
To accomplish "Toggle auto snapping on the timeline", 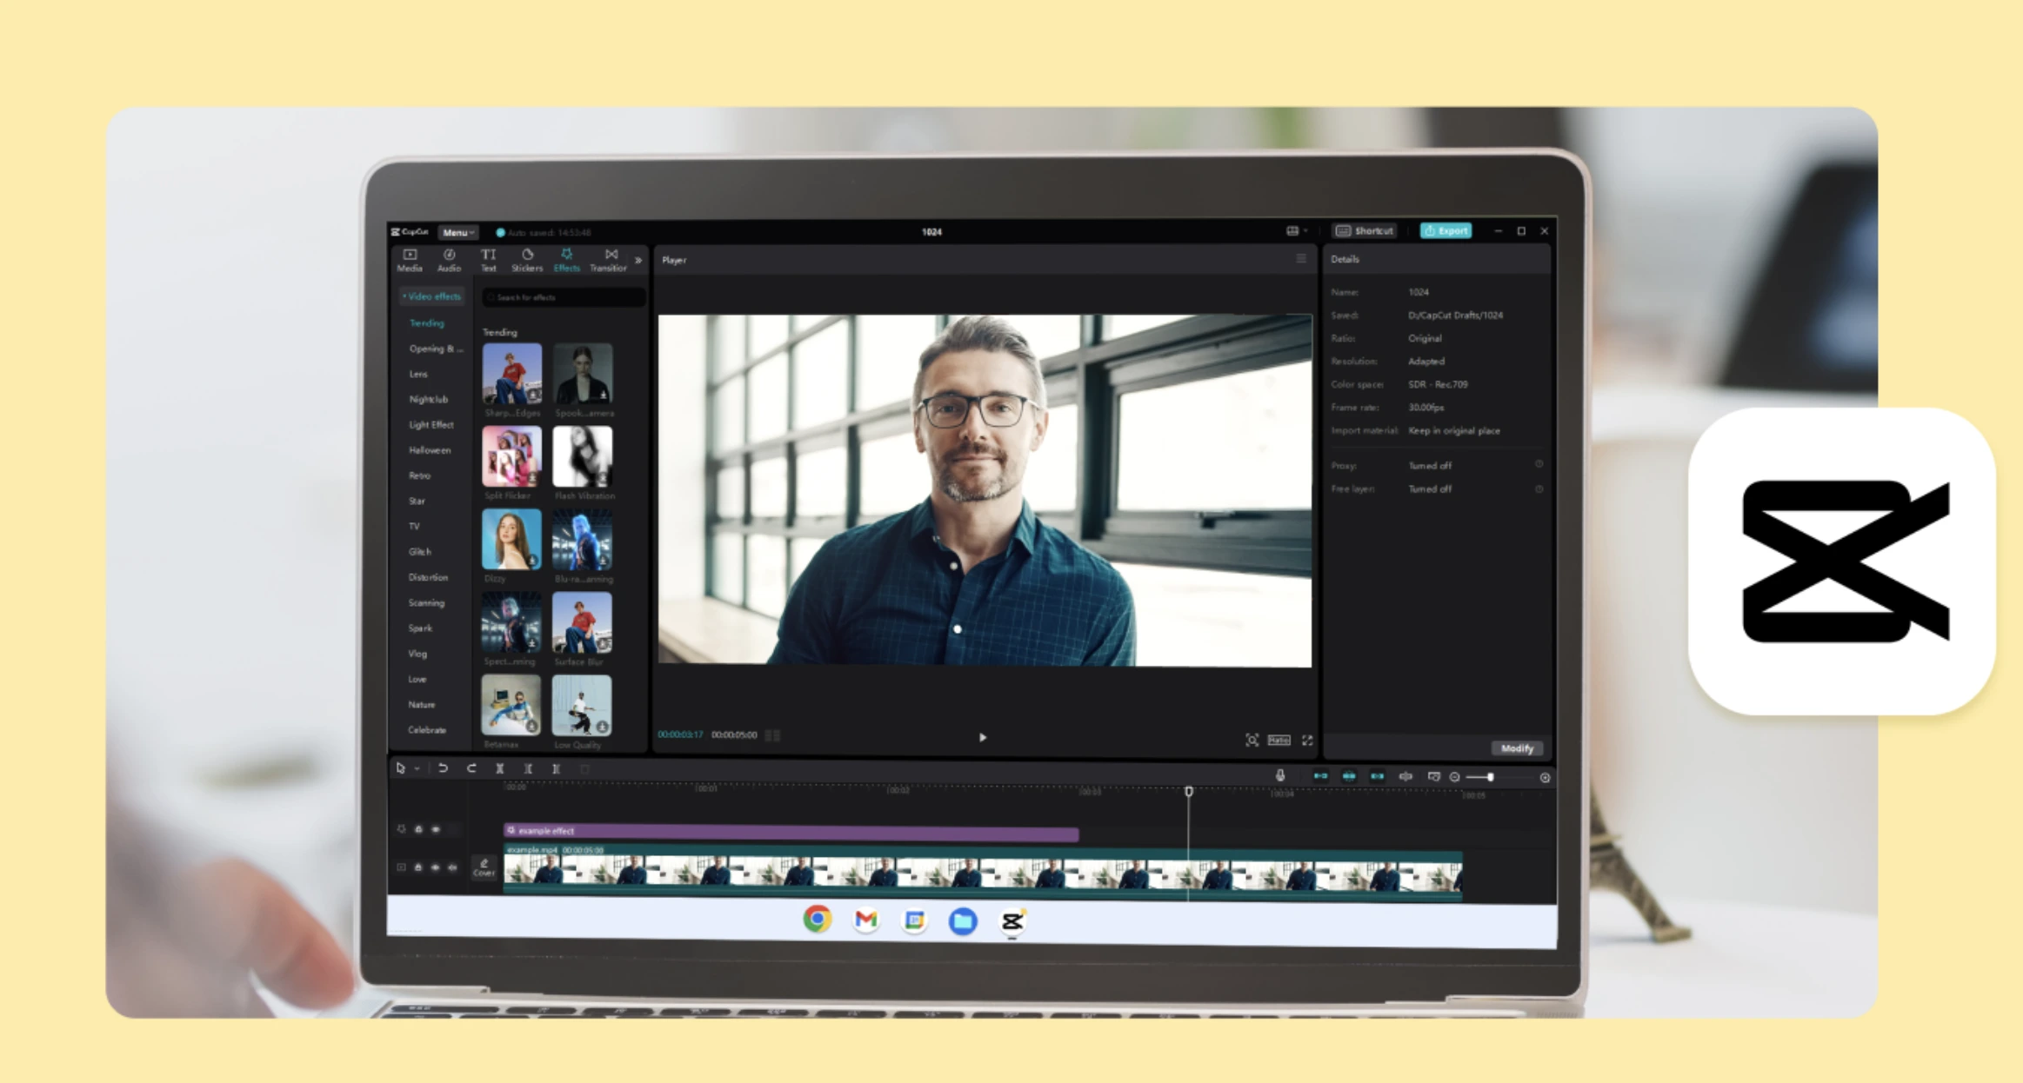I will [1349, 776].
